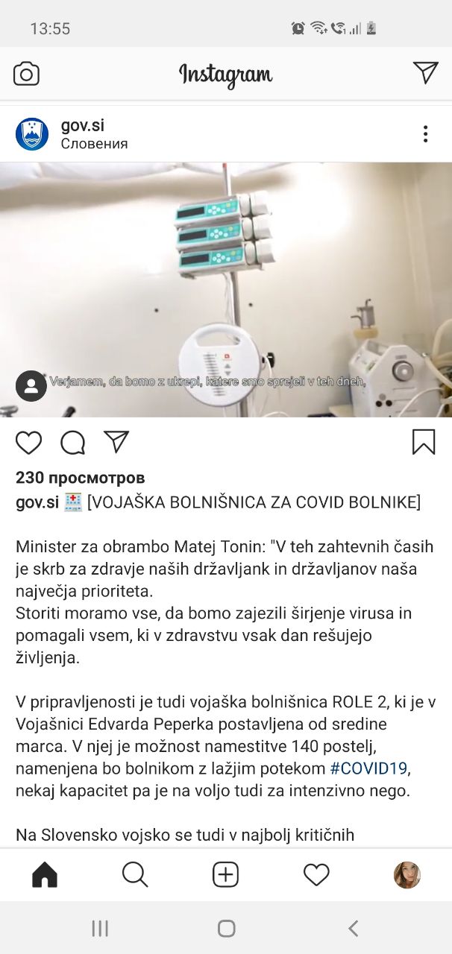
Task: Open the three-dot post options menu
Action: [425, 134]
